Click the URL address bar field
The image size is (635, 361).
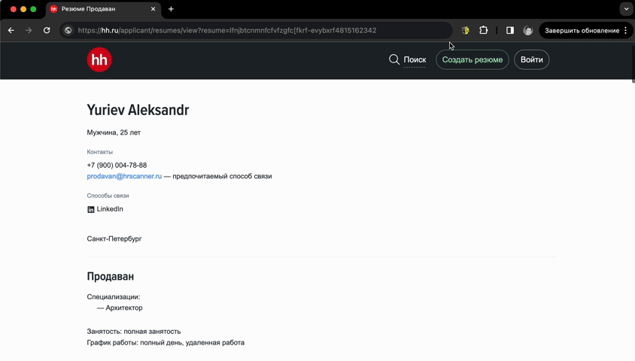tap(256, 31)
